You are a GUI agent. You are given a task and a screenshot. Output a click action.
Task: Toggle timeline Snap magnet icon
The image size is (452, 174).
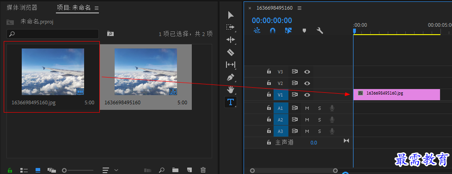coord(272,30)
